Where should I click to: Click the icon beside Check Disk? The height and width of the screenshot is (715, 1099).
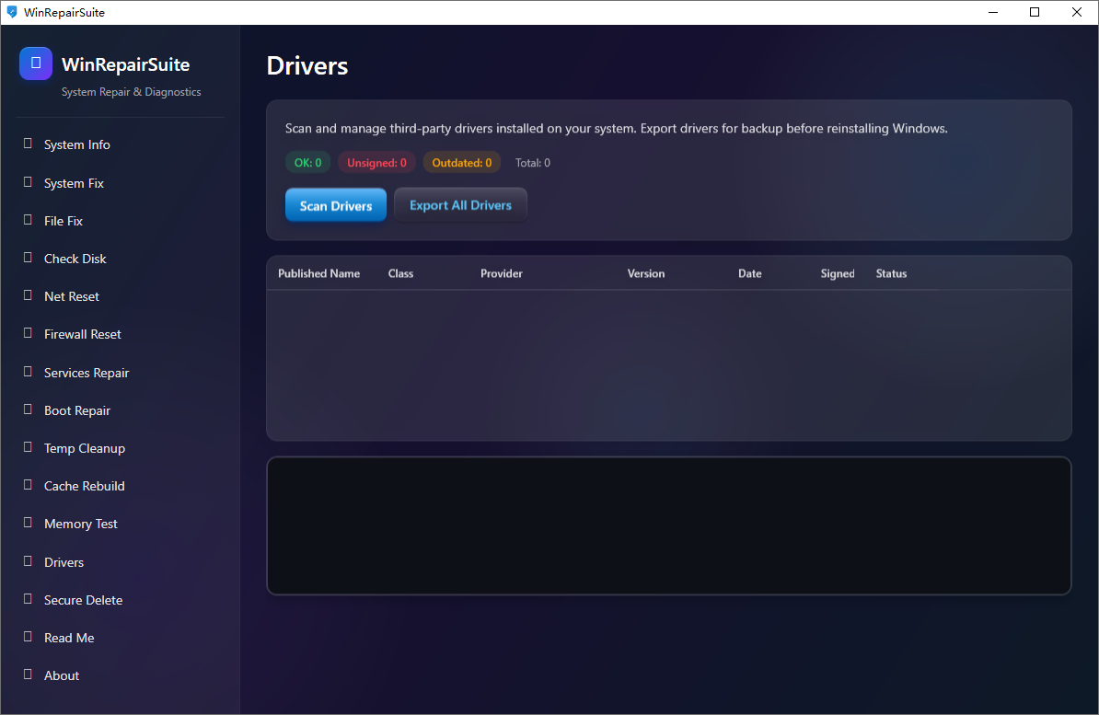(28, 258)
